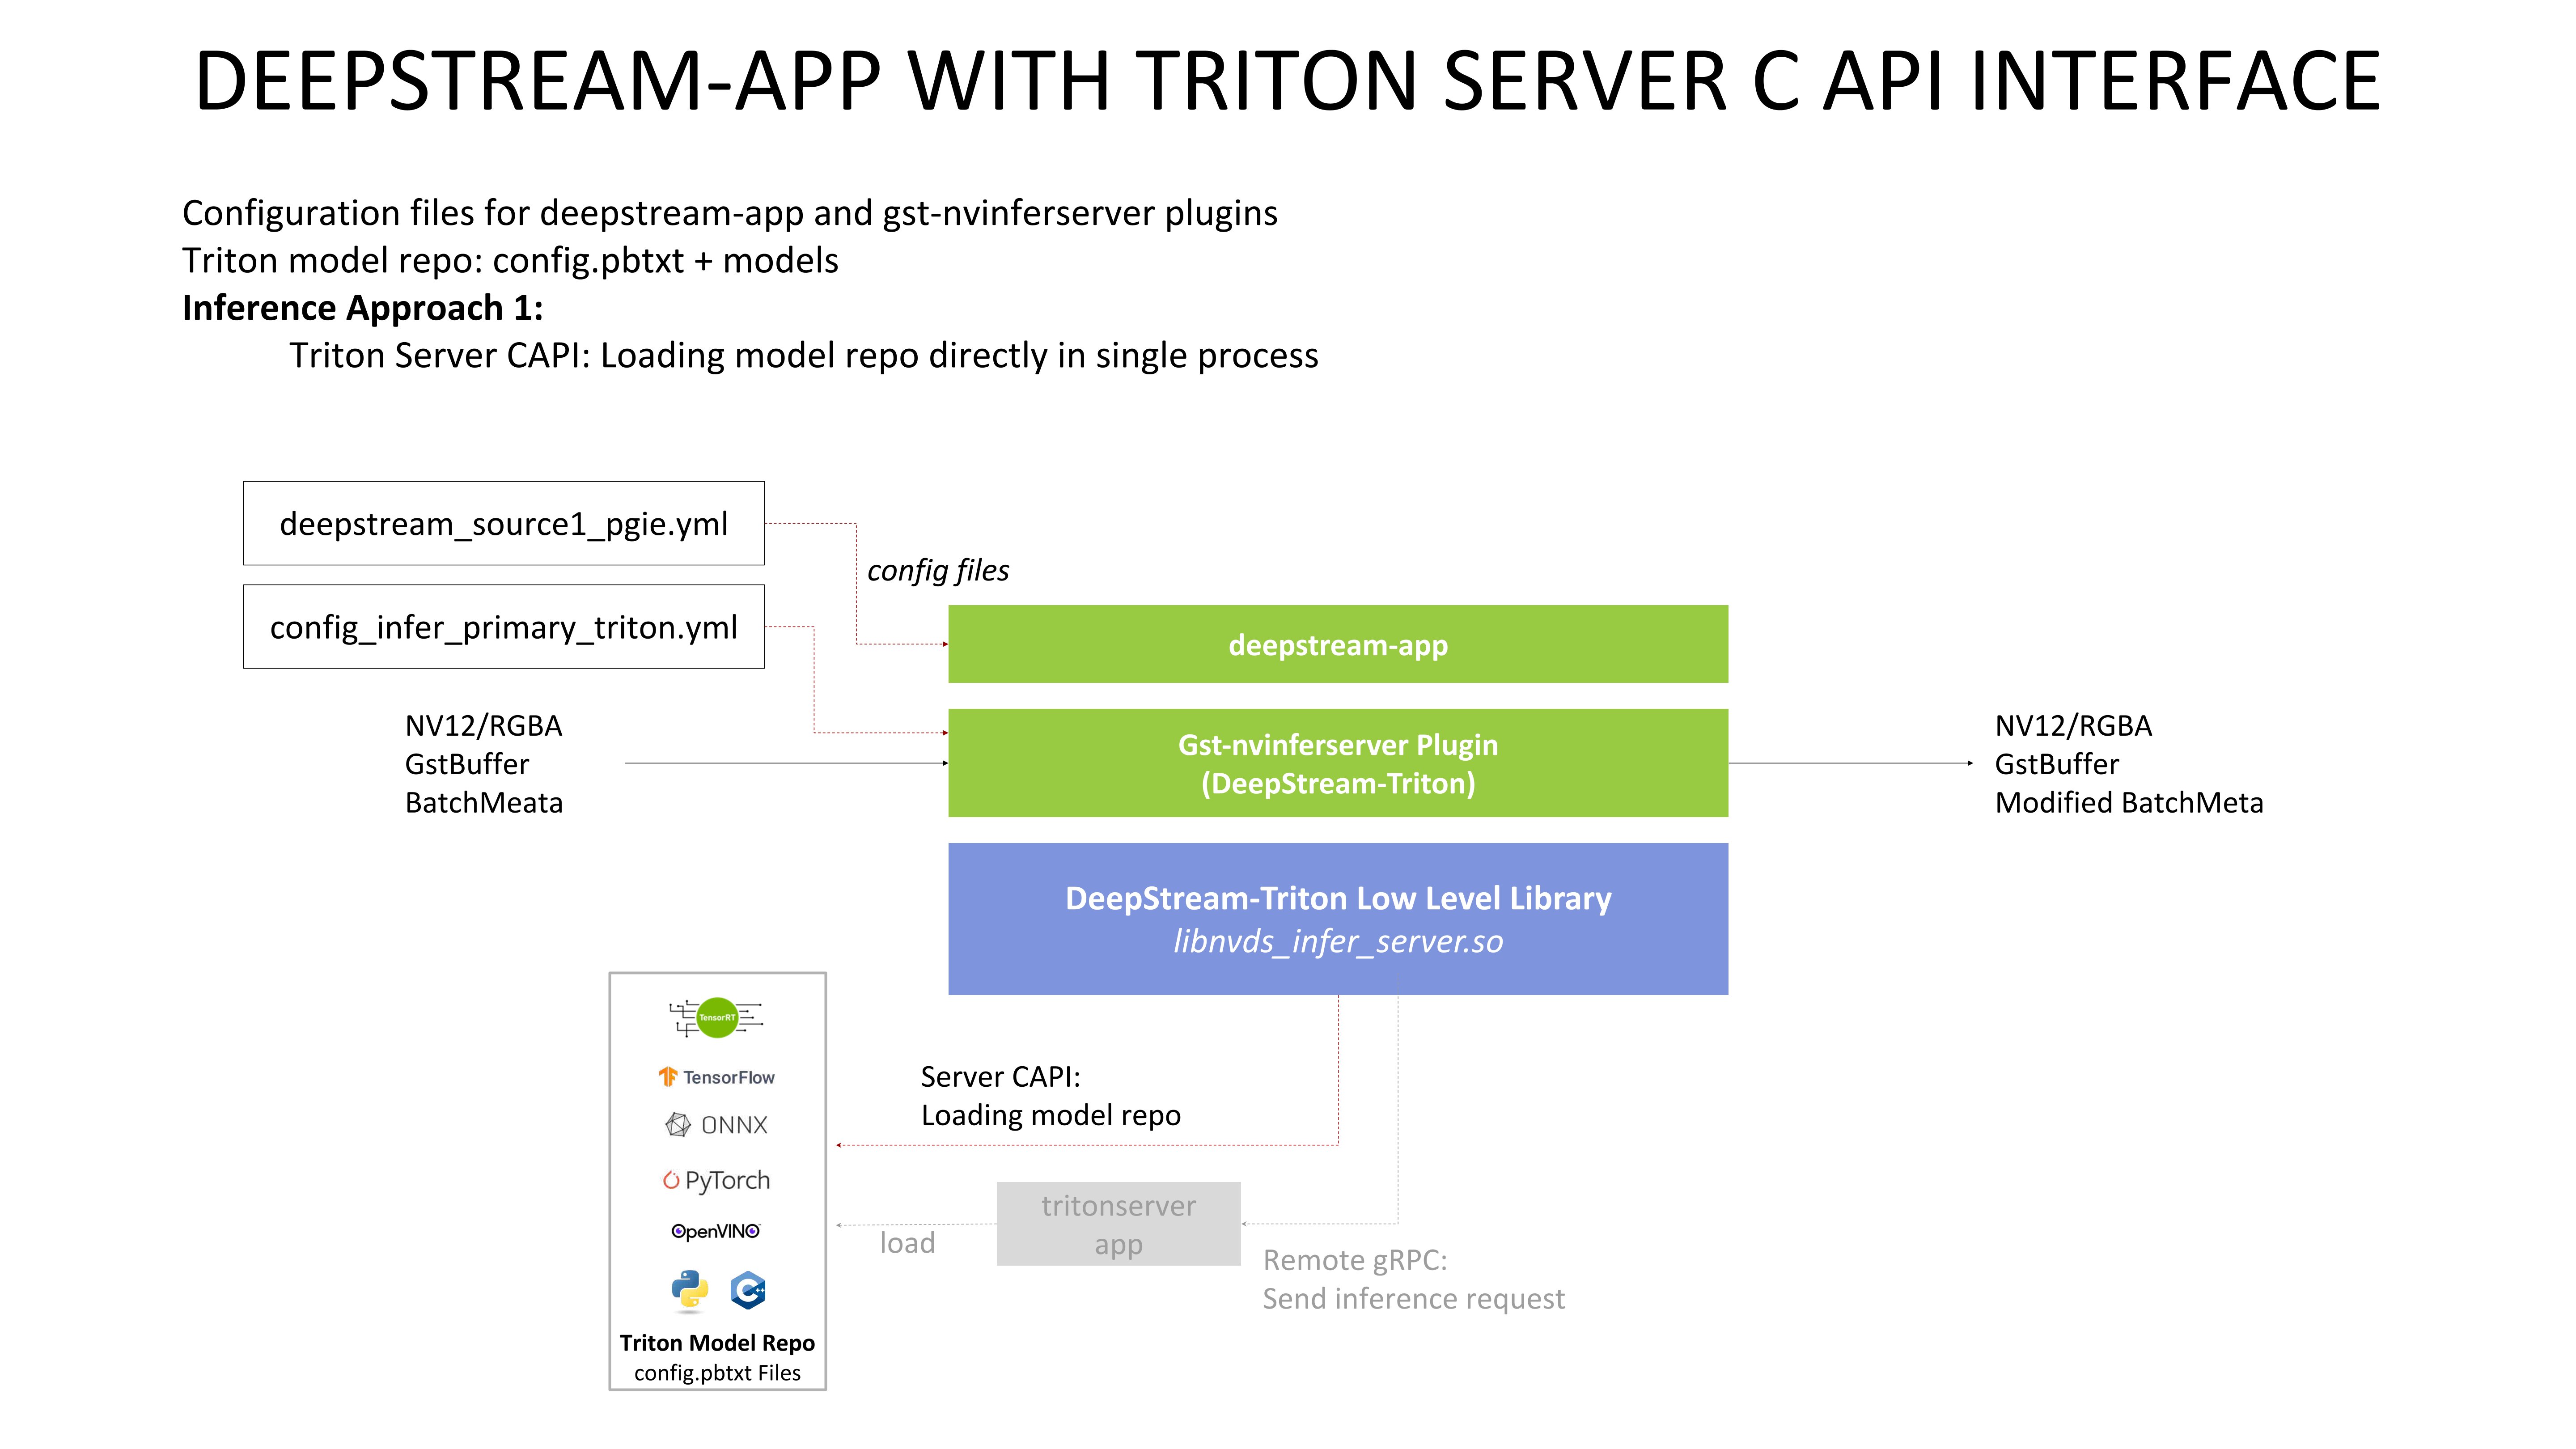Click the slide title text
The image size is (2576, 1449).
coord(1288,80)
